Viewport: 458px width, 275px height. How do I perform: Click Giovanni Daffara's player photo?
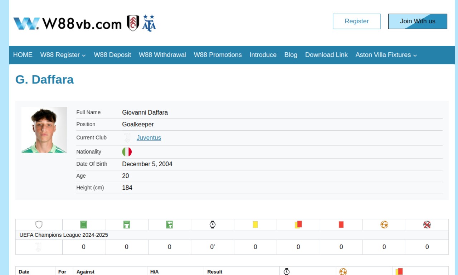tap(44, 130)
